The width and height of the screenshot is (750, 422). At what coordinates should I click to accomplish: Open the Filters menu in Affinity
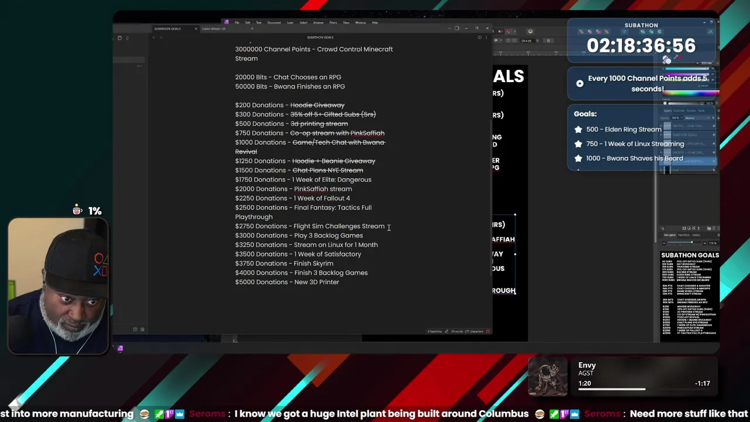pos(333,22)
